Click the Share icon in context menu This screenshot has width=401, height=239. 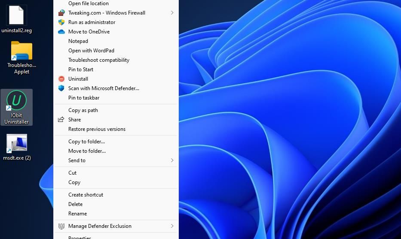coord(61,120)
